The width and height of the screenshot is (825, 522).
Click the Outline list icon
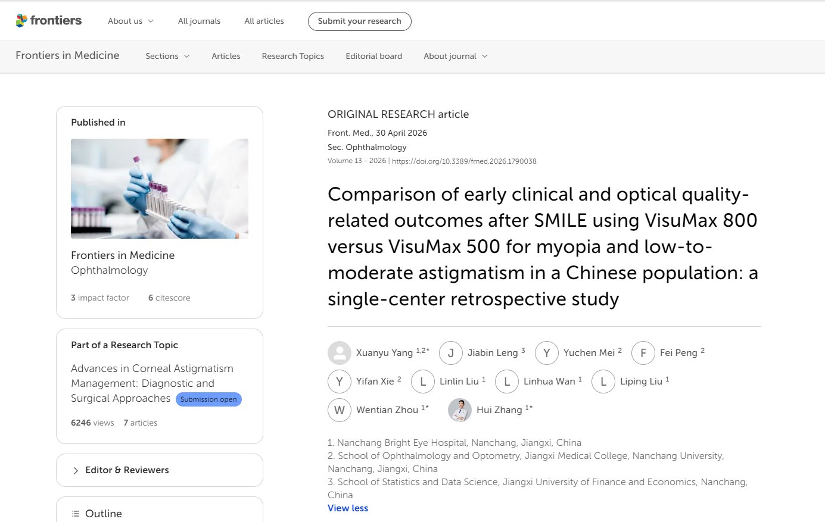click(x=76, y=514)
